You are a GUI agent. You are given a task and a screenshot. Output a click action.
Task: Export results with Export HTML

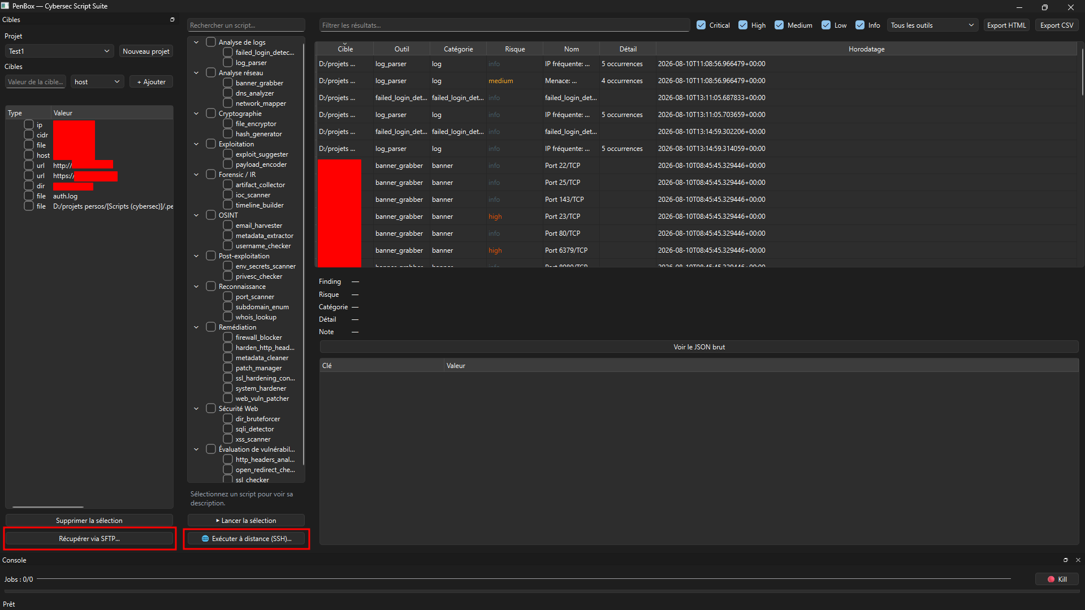pyautogui.click(x=1006, y=25)
